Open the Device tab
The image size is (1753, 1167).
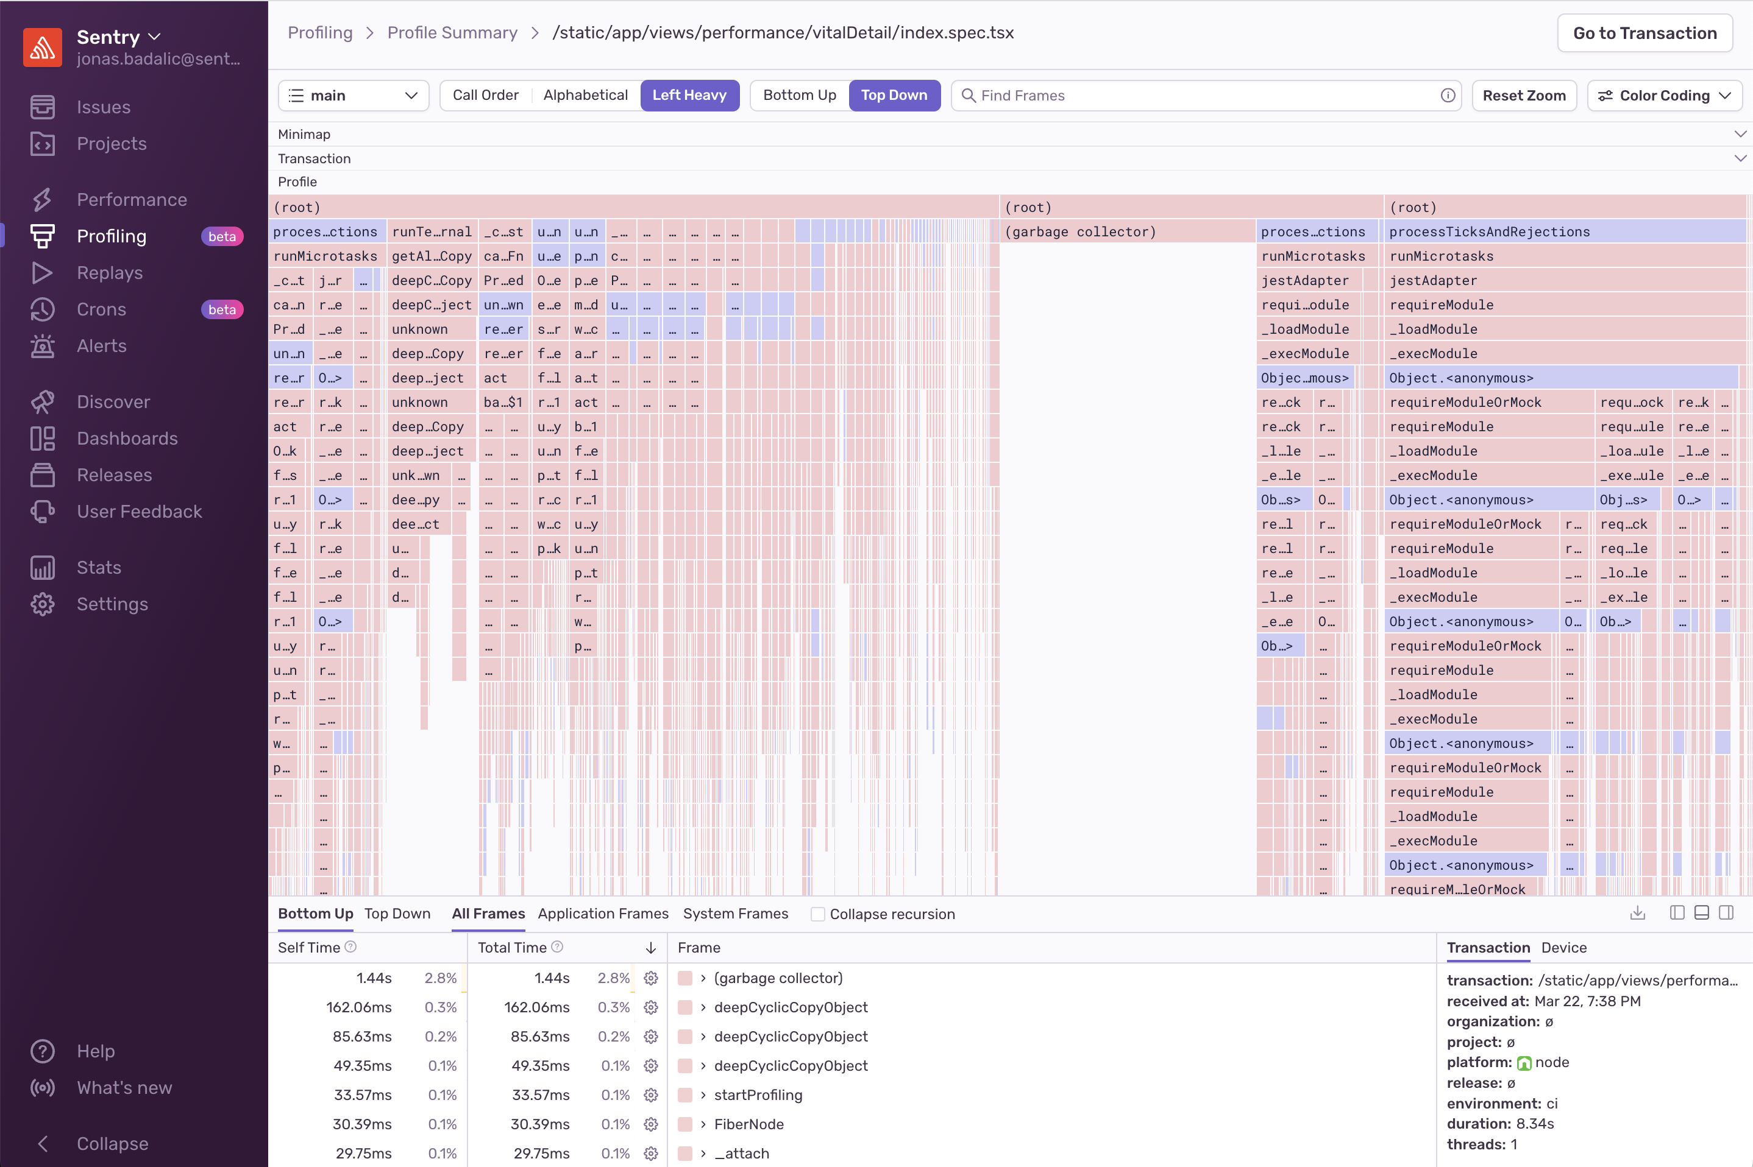coord(1563,948)
